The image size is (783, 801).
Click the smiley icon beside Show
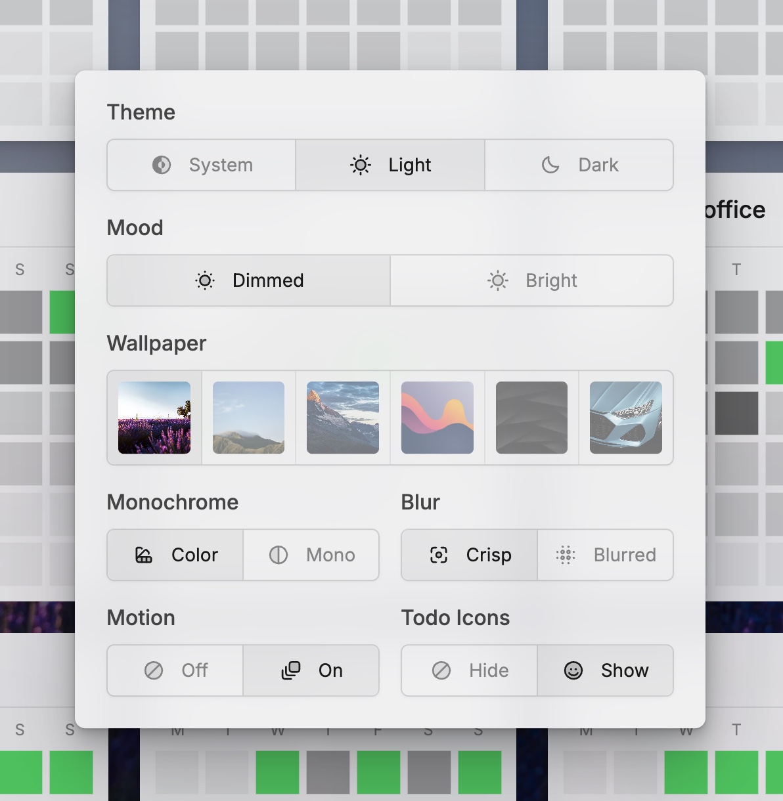pos(573,670)
